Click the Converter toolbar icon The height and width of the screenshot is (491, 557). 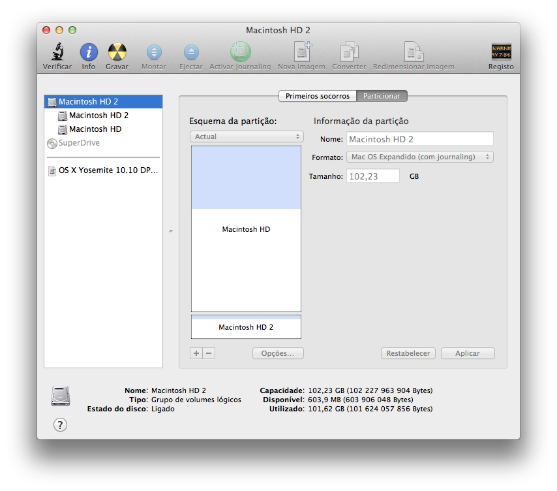349,52
